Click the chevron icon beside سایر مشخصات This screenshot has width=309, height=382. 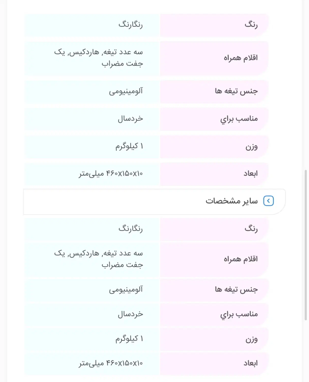point(268,201)
